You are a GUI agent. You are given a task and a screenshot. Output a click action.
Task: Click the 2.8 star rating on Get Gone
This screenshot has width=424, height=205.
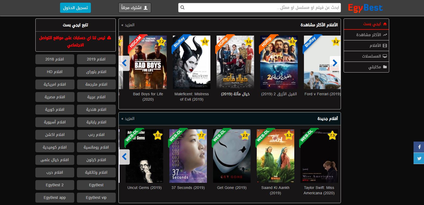click(245, 135)
